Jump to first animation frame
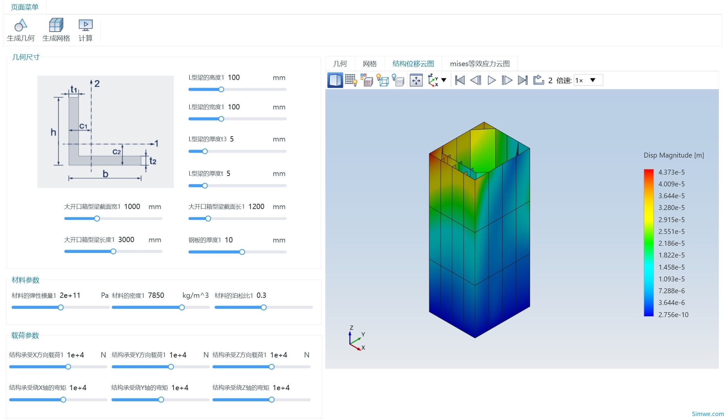Image resolution: width=726 pixels, height=419 pixels. (x=460, y=80)
